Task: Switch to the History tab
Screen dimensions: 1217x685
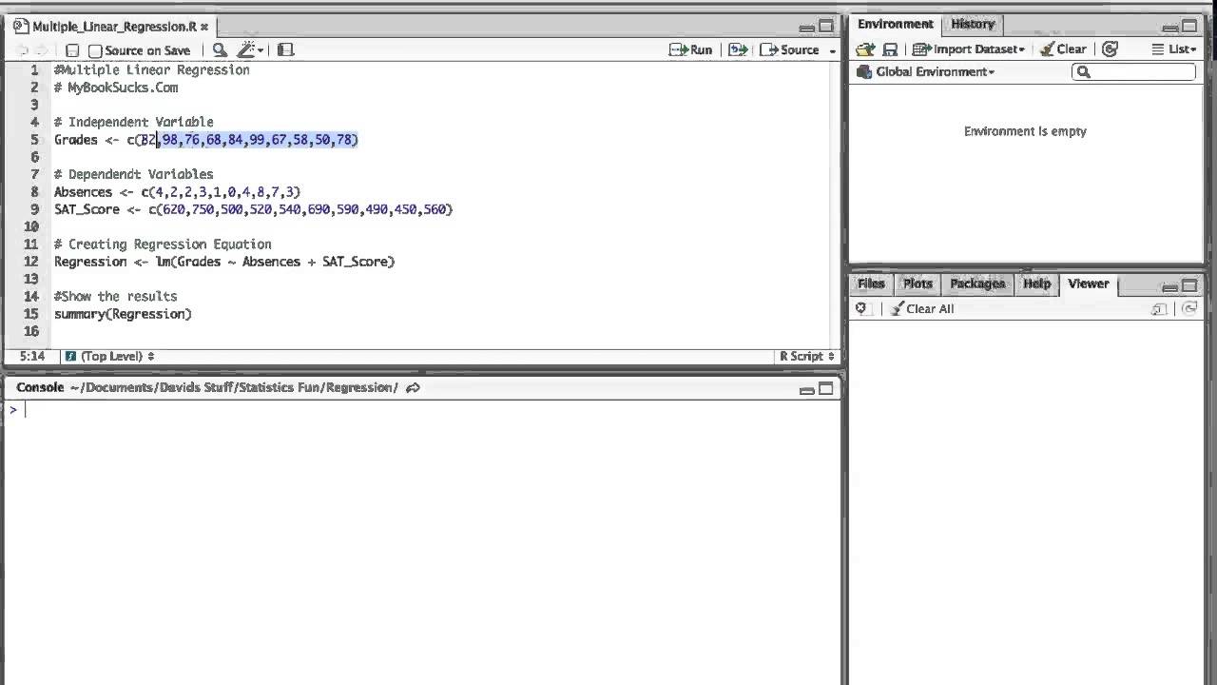Action: (x=973, y=24)
